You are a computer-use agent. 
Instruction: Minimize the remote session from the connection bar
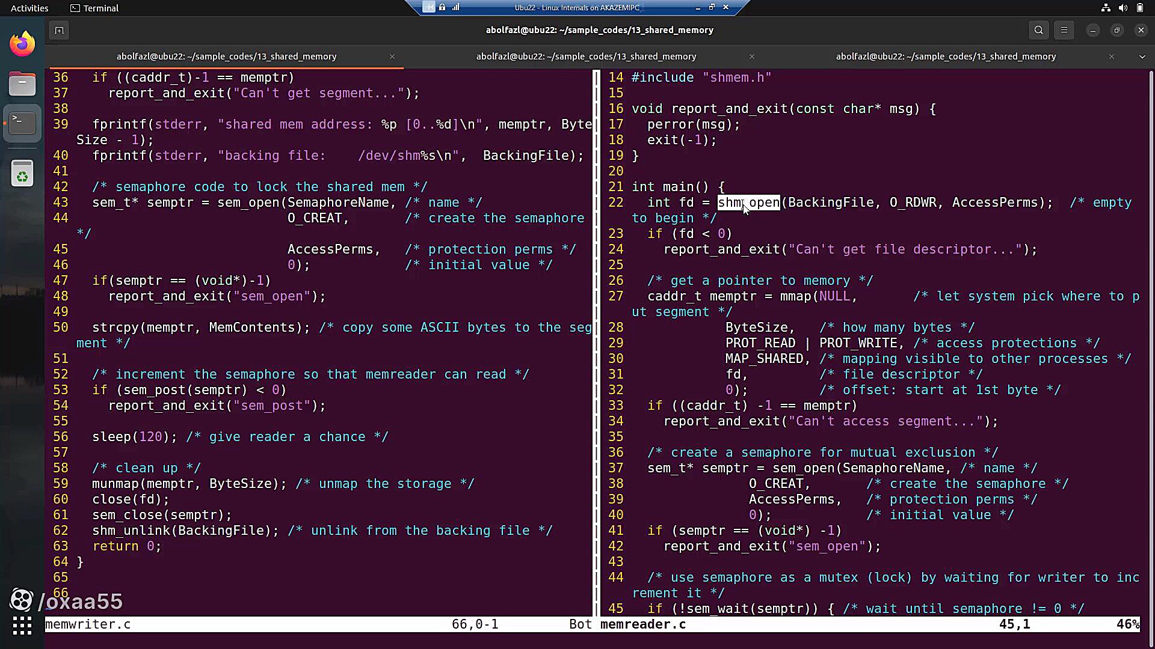click(x=698, y=7)
